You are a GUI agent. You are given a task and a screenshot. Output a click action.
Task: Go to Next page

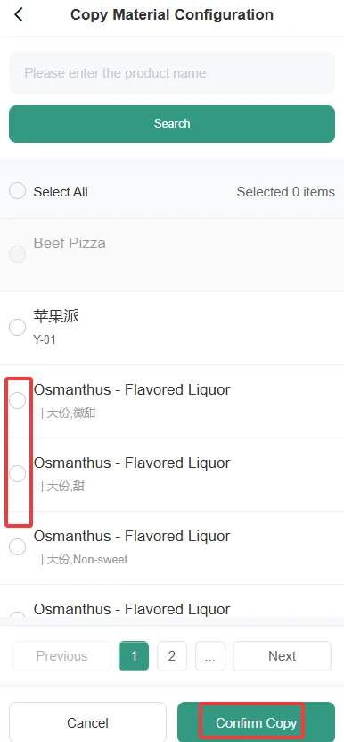pos(283,656)
